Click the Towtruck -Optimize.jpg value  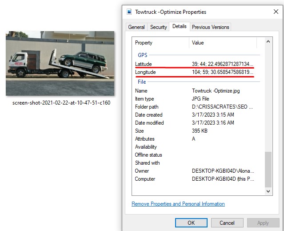[x=216, y=91]
